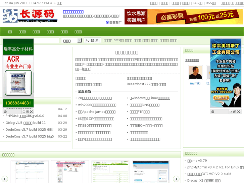
Task: Click the 04-08 date of PHPDisk row
Action: (x=62, y=116)
